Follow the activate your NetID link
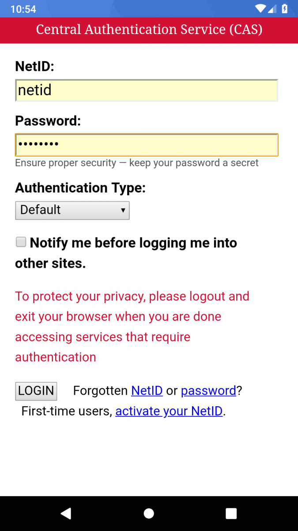 click(x=169, y=411)
